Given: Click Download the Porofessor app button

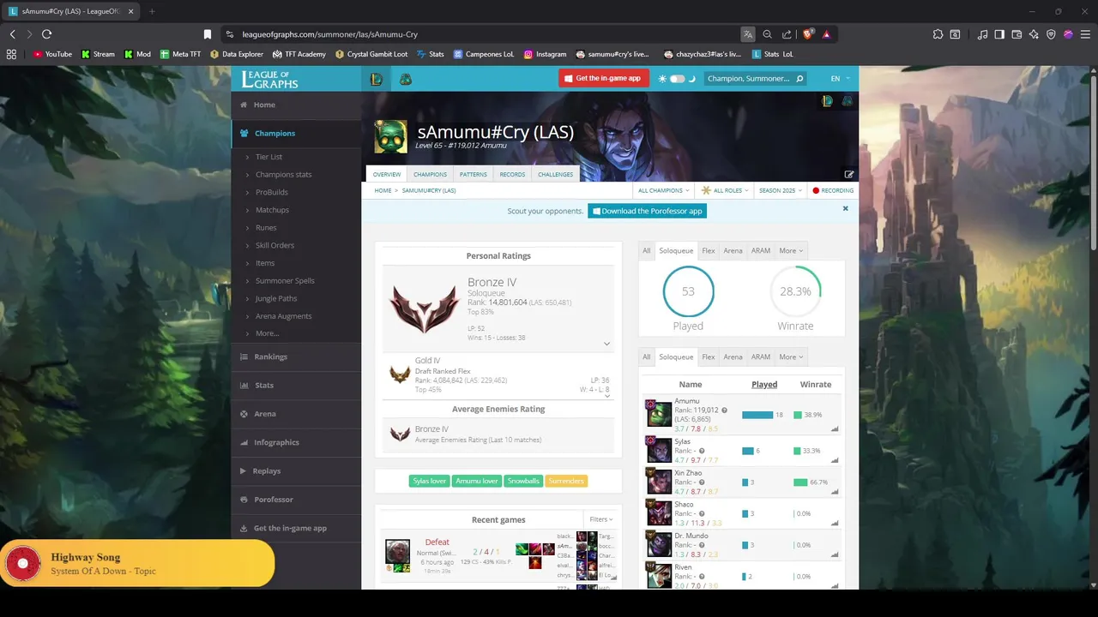Looking at the screenshot, I should [x=647, y=211].
